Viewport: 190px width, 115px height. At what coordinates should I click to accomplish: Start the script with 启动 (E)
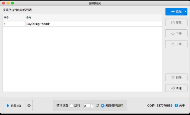(14, 106)
